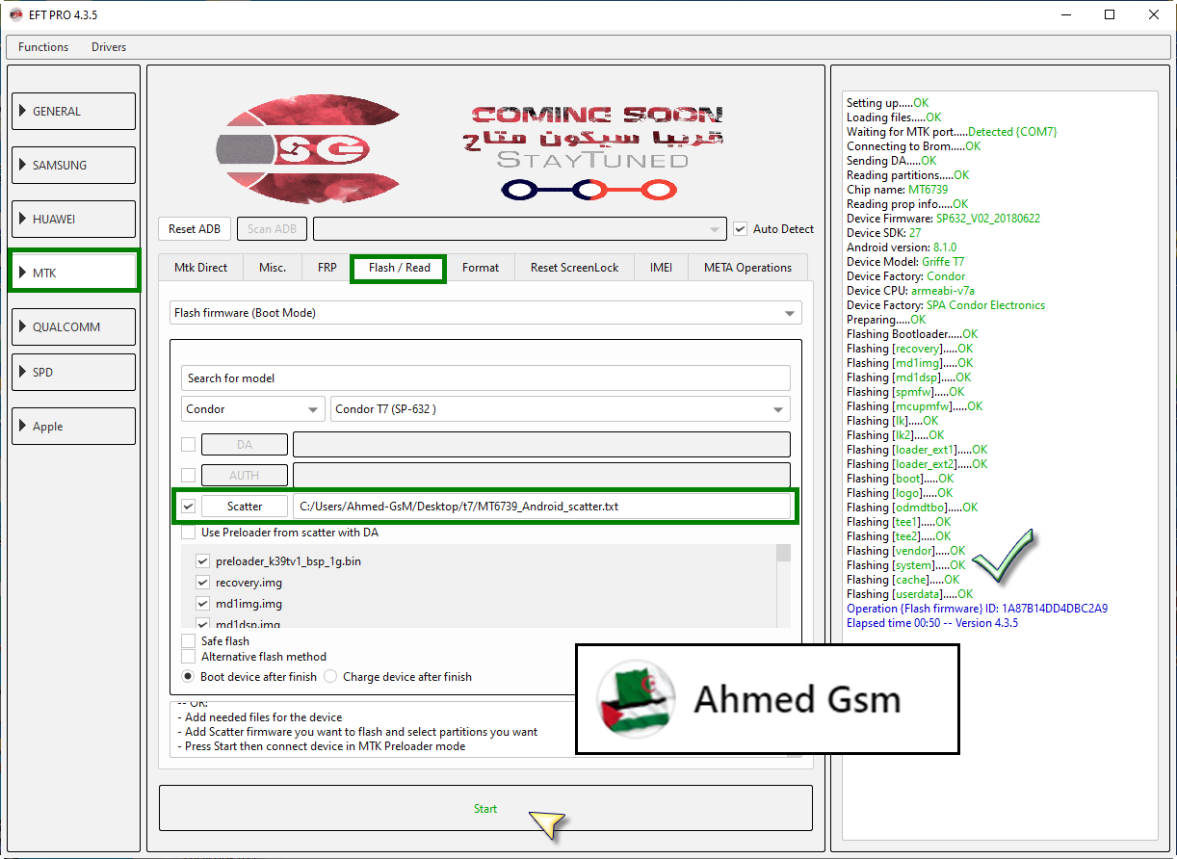Expand the Flash firmware (Boot Mode) dropdown

485,313
